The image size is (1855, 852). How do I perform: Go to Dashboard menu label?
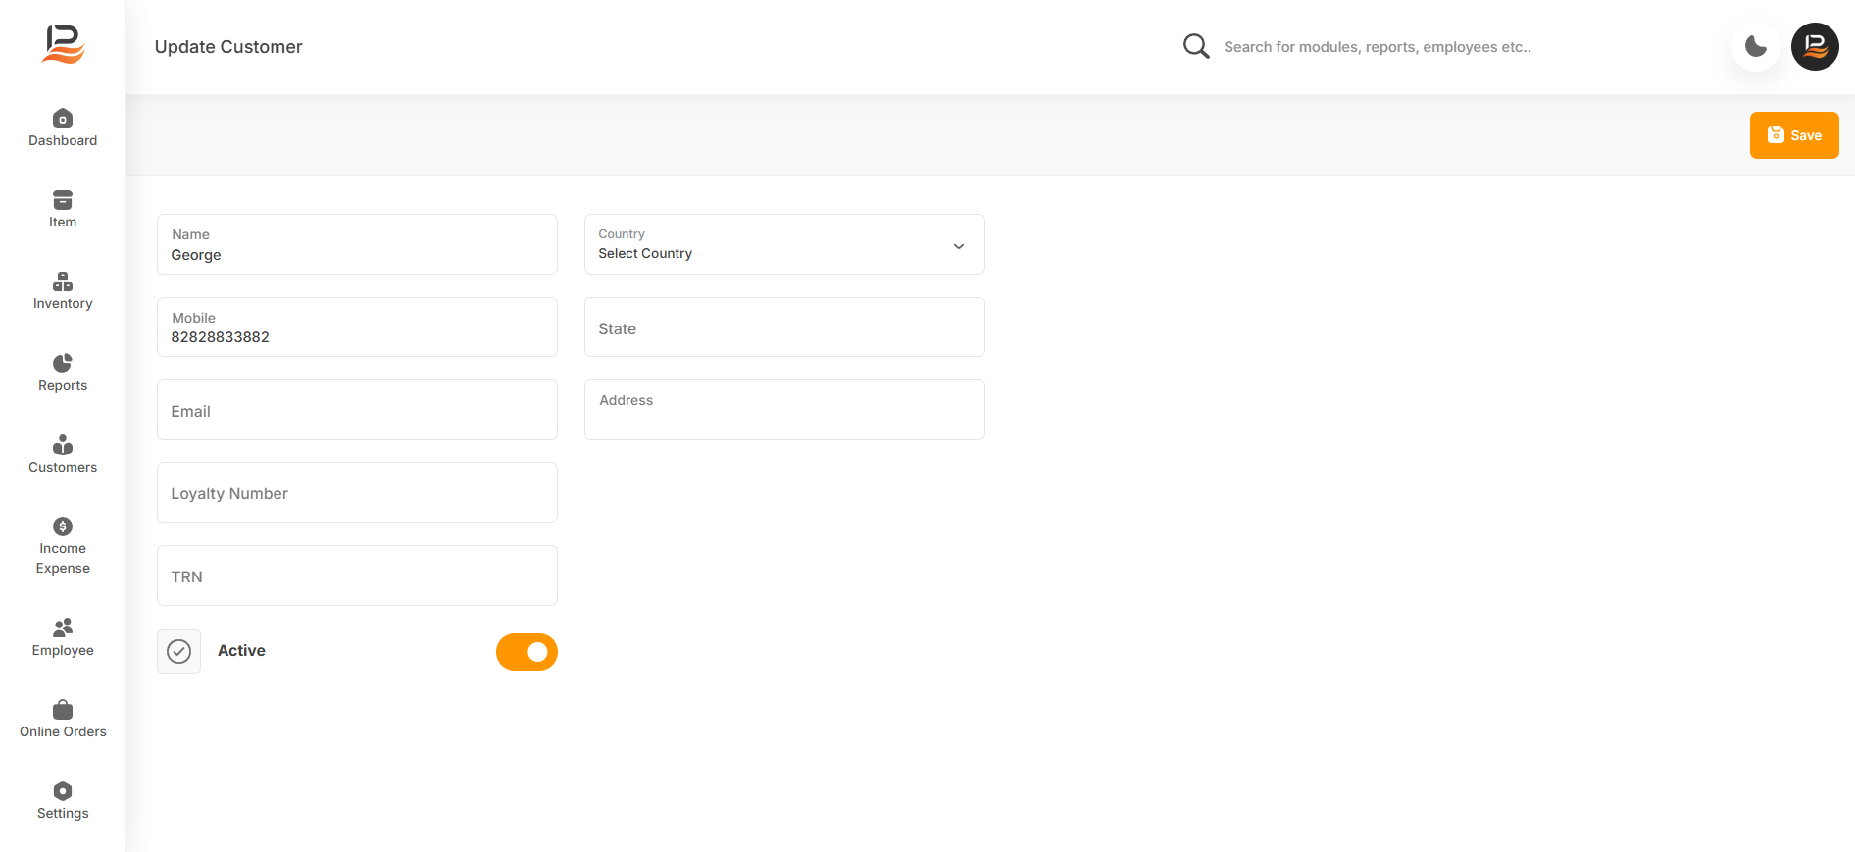click(x=63, y=141)
